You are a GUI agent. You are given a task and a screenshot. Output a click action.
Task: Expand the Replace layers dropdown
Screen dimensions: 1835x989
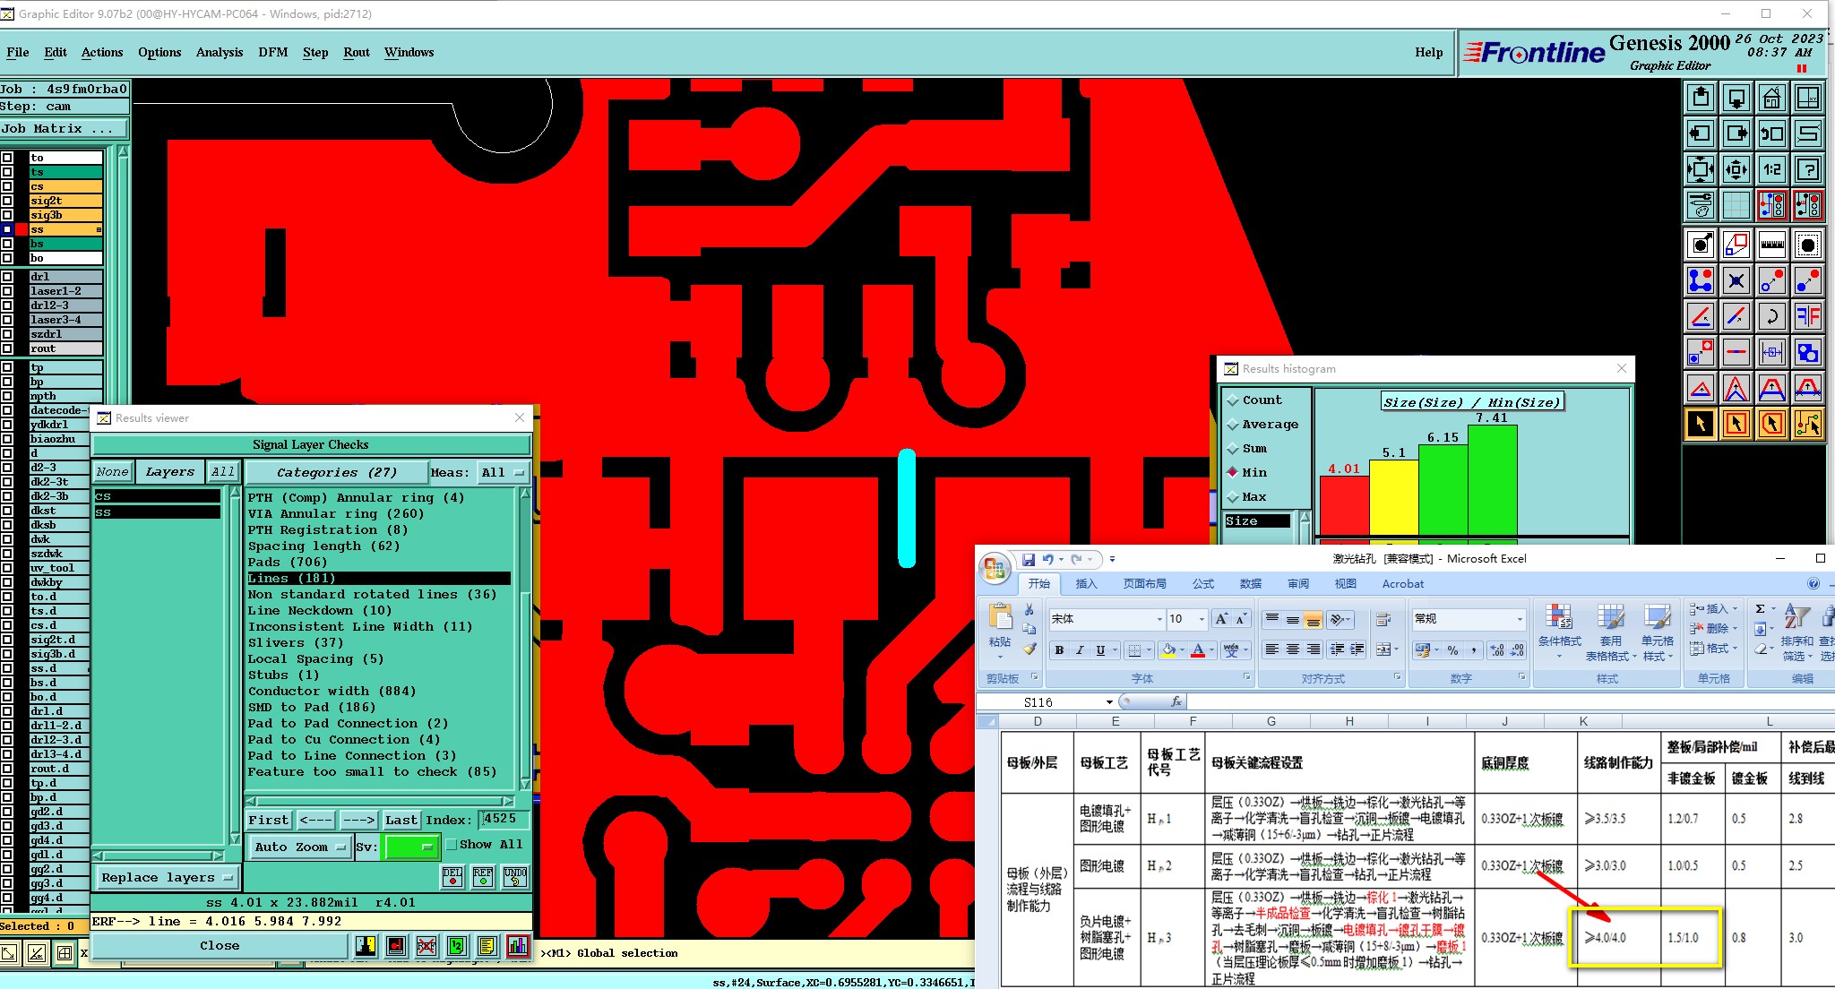166,878
